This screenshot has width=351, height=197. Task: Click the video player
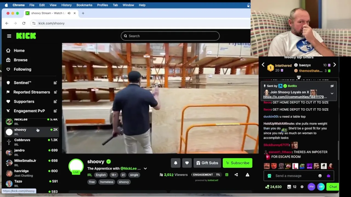tap(160, 98)
